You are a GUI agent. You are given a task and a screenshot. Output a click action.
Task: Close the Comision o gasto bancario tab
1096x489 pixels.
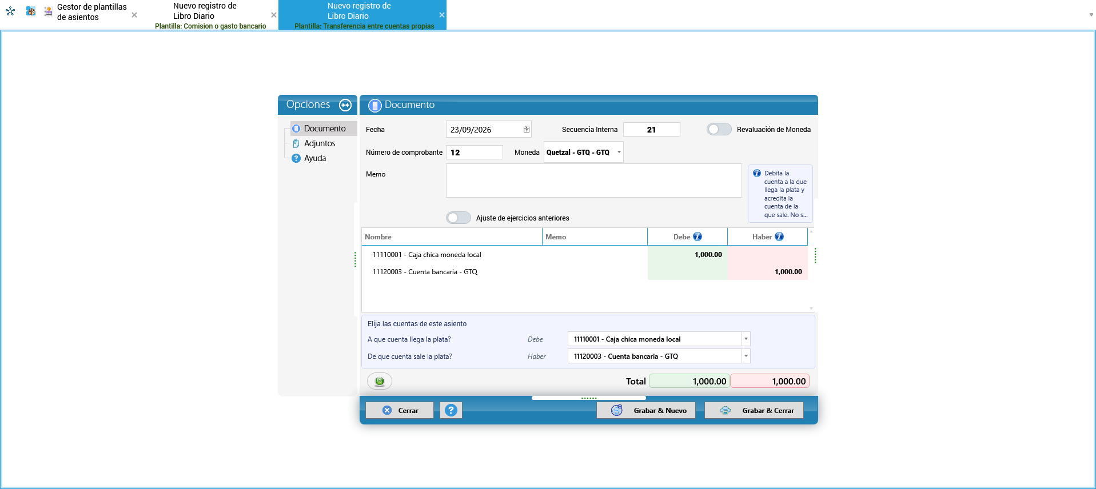274,15
